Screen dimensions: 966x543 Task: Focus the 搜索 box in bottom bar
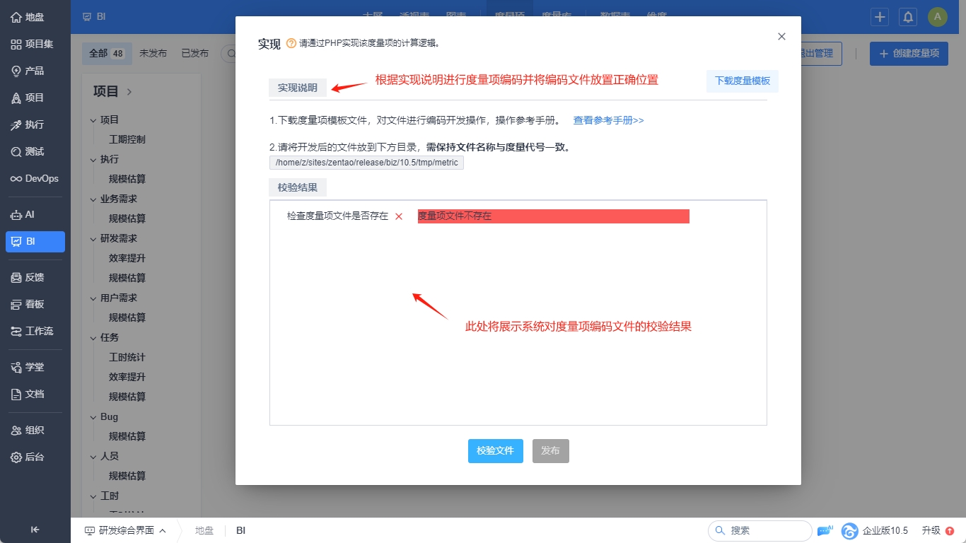click(760, 531)
